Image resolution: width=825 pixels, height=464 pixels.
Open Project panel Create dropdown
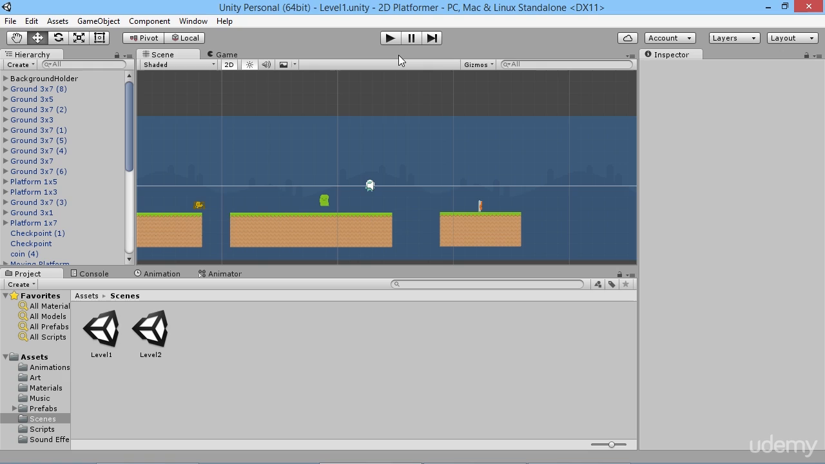pos(21,284)
